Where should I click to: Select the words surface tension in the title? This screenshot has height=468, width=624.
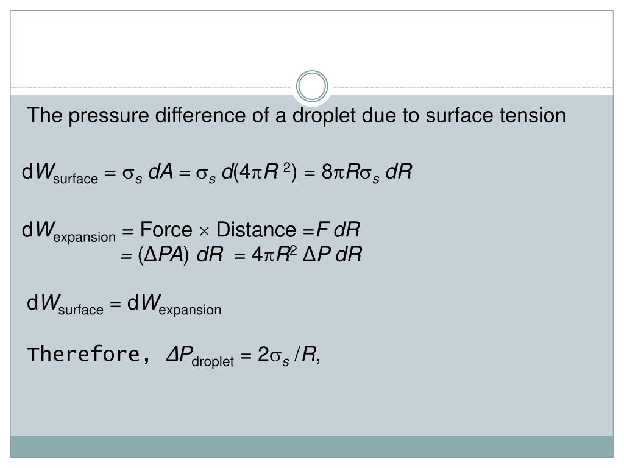[495, 115]
